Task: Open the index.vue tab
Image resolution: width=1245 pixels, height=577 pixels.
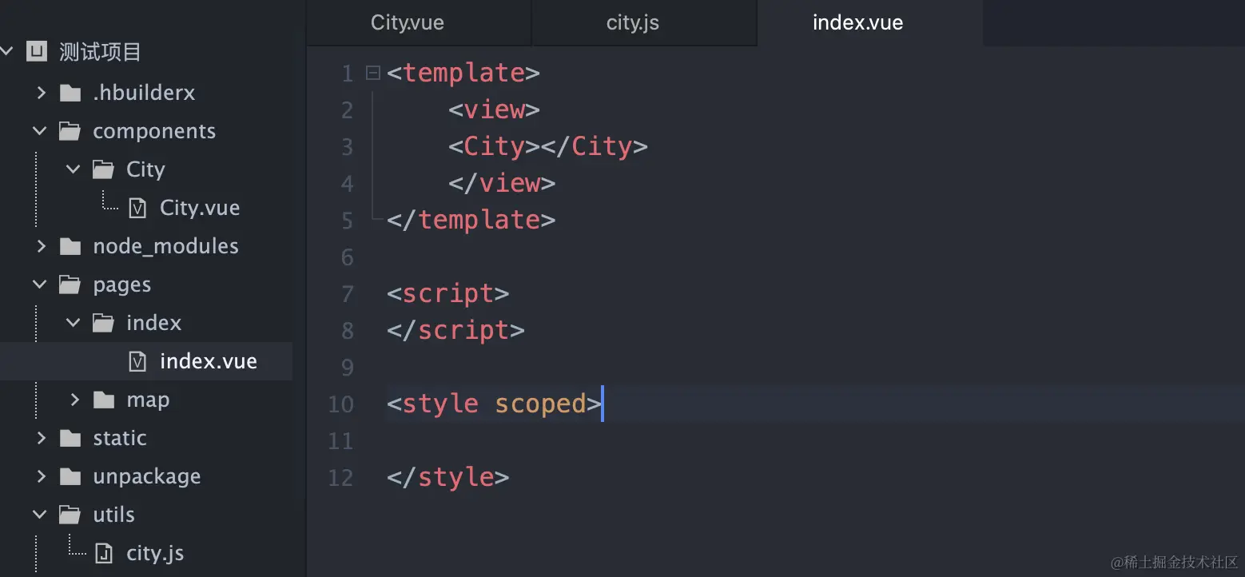Action: (857, 22)
